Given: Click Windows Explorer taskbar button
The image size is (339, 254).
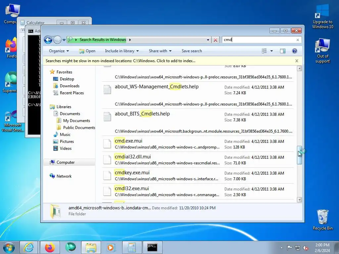Looking at the screenshot, I should (91, 247).
